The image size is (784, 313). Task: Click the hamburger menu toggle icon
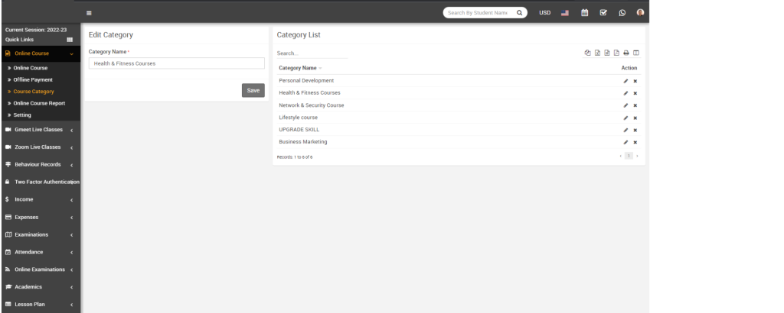coord(90,13)
